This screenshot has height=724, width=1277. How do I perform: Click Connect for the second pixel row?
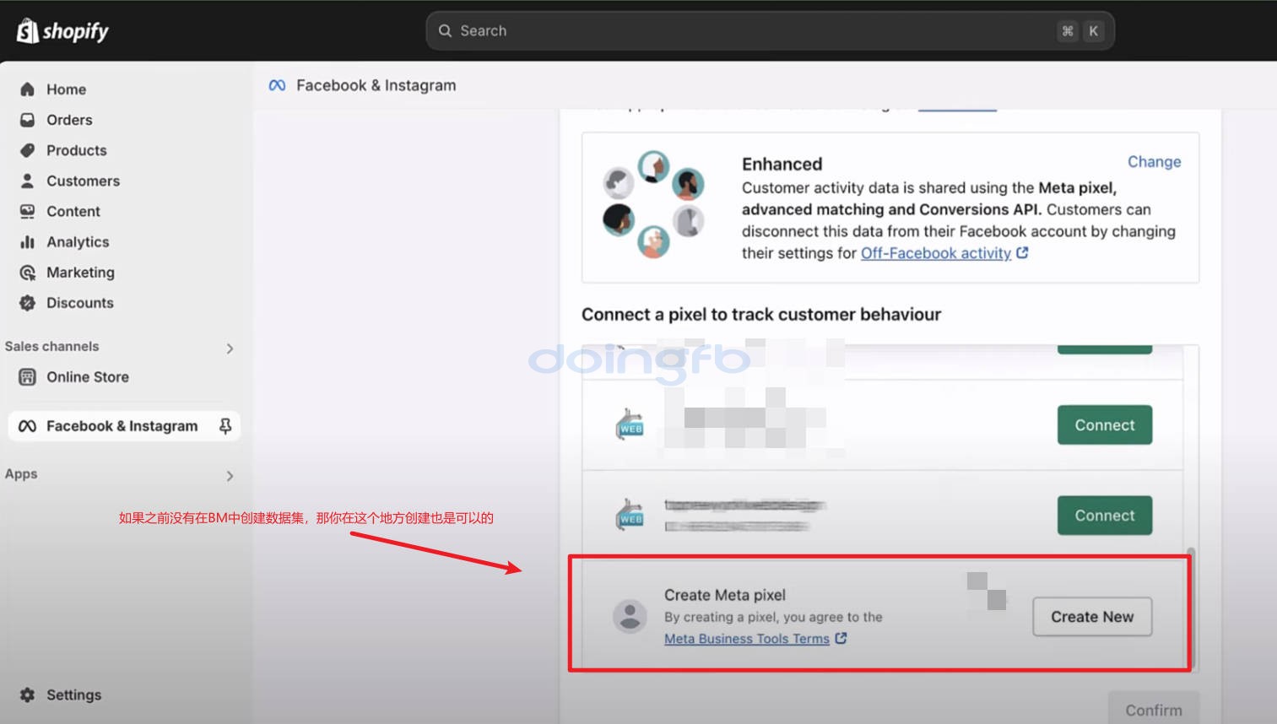1105,516
